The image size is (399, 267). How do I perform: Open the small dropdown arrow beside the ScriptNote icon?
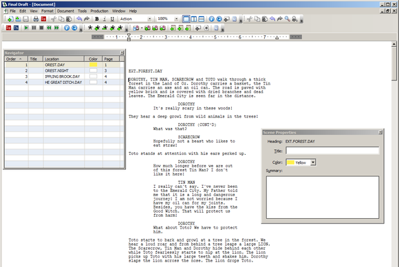[142, 28]
